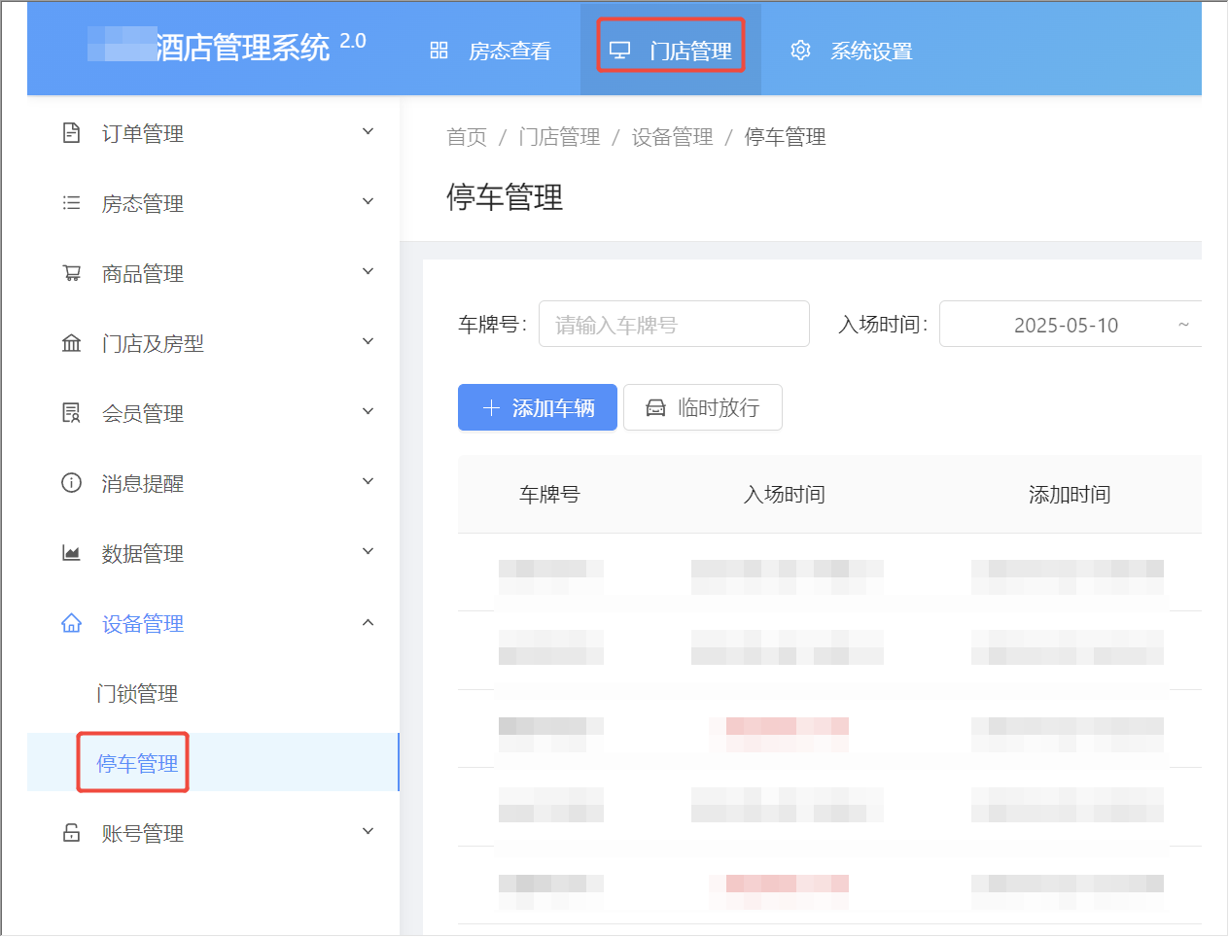The image size is (1229, 937).
Task: Click the 添加时间 column header
Action: pyautogui.click(x=1070, y=495)
